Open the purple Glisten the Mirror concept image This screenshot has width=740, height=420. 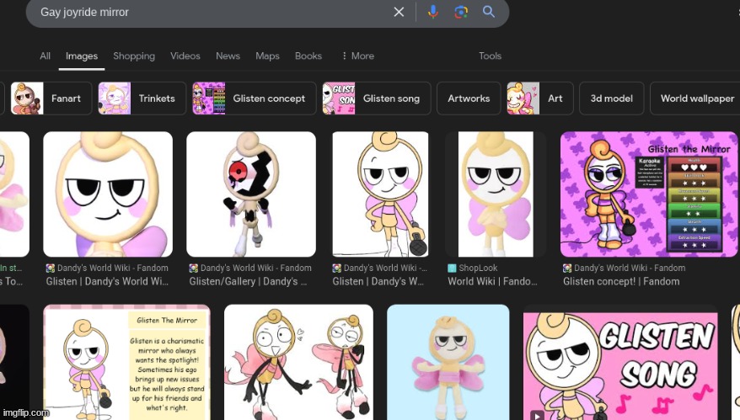click(648, 194)
